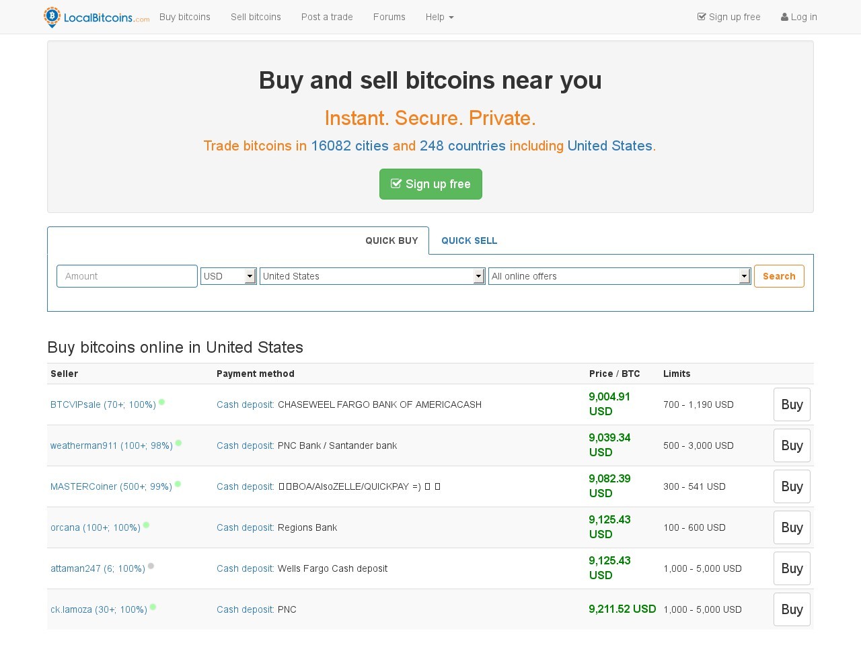Go to Sell bitcoins page
The image size is (861, 645).
coord(256,17)
